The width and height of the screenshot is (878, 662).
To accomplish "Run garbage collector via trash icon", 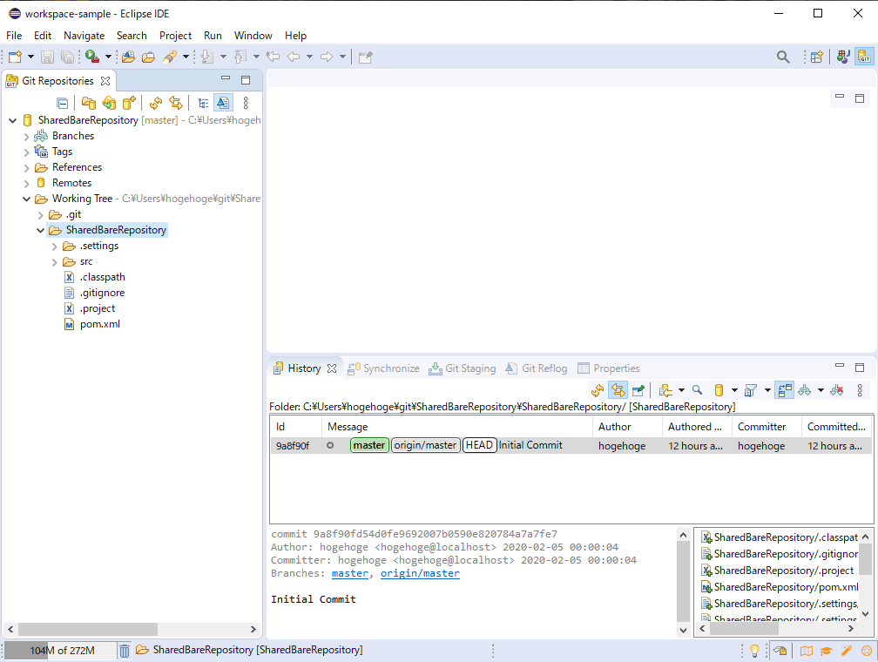I will (125, 651).
